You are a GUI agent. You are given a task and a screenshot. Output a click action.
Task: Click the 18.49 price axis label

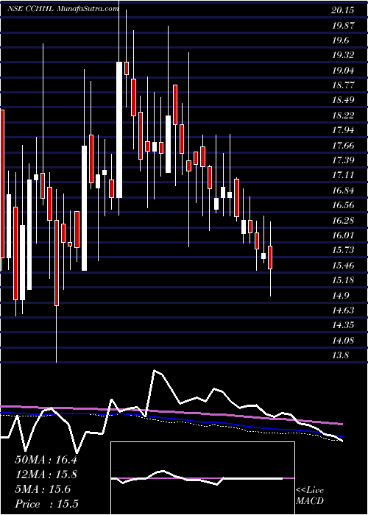point(343,101)
